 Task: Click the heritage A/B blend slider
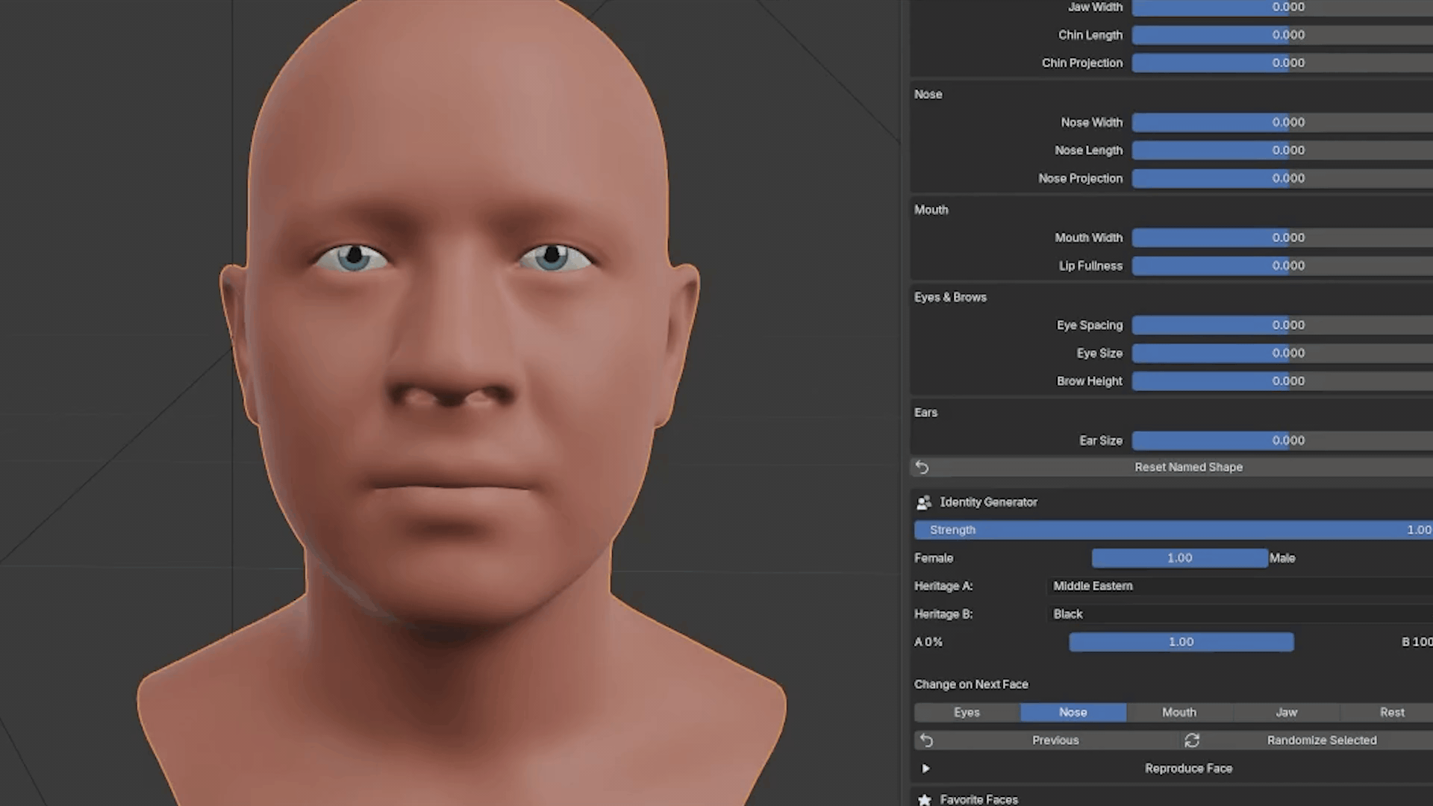click(1181, 642)
